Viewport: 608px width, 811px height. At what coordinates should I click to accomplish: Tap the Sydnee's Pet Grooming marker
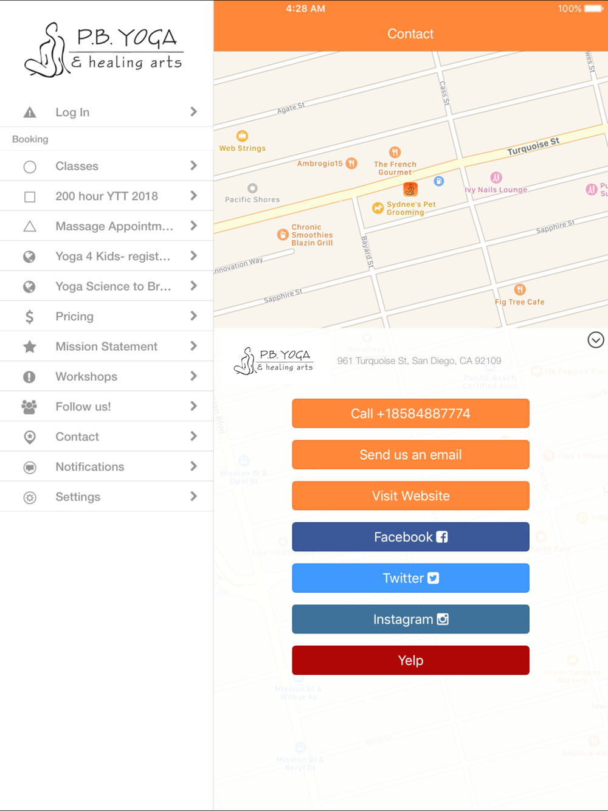click(x=378, y=208)
